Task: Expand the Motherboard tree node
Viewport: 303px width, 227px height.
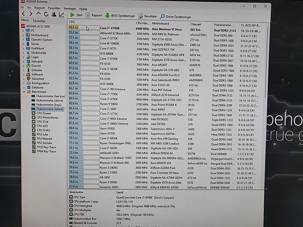Action: [x=23, y=35]
